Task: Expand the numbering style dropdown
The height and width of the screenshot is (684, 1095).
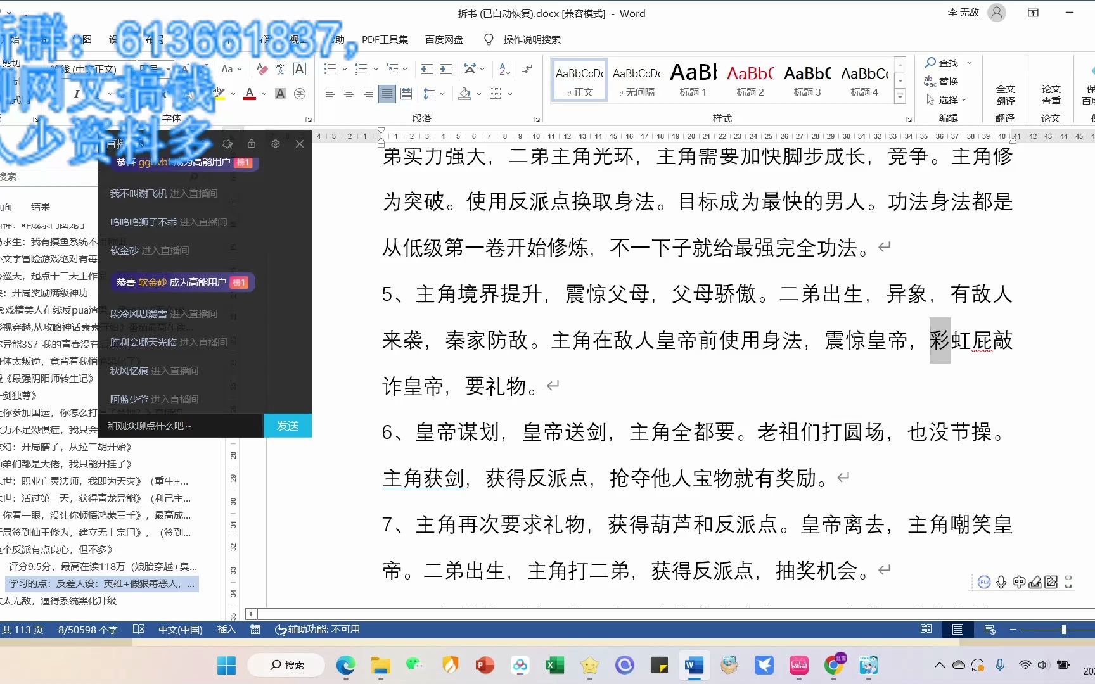Action: click(x=375, y=69)
